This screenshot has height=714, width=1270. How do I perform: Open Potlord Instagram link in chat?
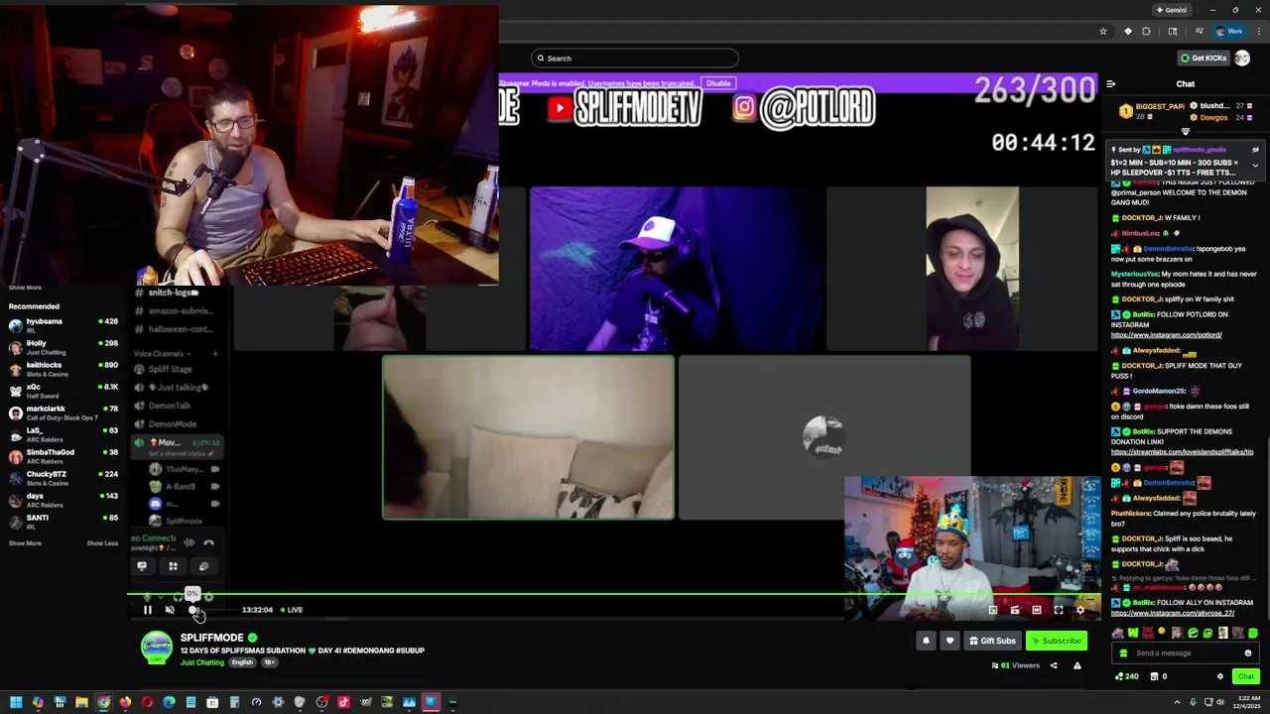pos(1166,335)
